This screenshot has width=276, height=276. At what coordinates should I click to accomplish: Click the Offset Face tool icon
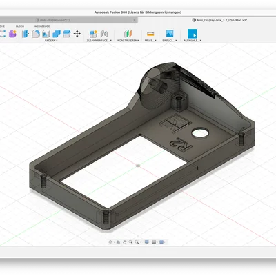tap(67, 34)
